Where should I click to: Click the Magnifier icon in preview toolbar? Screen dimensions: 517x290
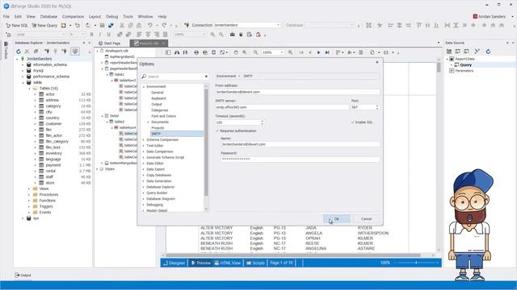point(245,52)
